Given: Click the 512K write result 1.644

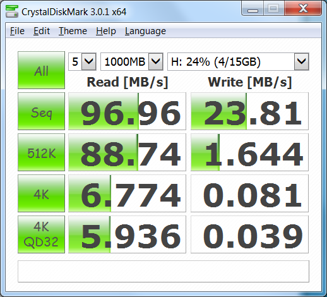Looking at the screenshot, I should [x=249, y=152].
